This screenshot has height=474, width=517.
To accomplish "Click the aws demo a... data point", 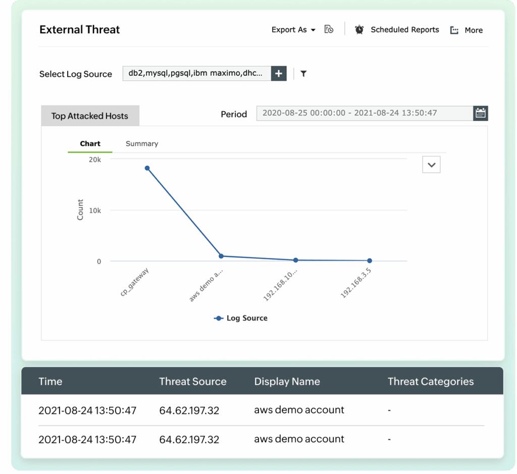I will tap(221, 256).
